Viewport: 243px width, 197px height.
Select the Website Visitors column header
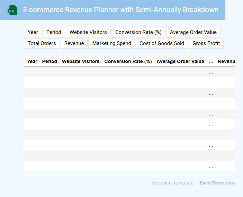tap(81, 61)
